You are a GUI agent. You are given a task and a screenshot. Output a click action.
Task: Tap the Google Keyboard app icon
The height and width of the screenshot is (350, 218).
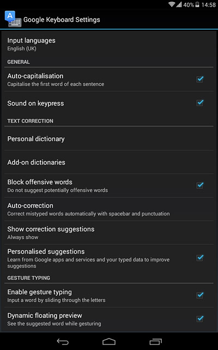[x=13, y=19]
